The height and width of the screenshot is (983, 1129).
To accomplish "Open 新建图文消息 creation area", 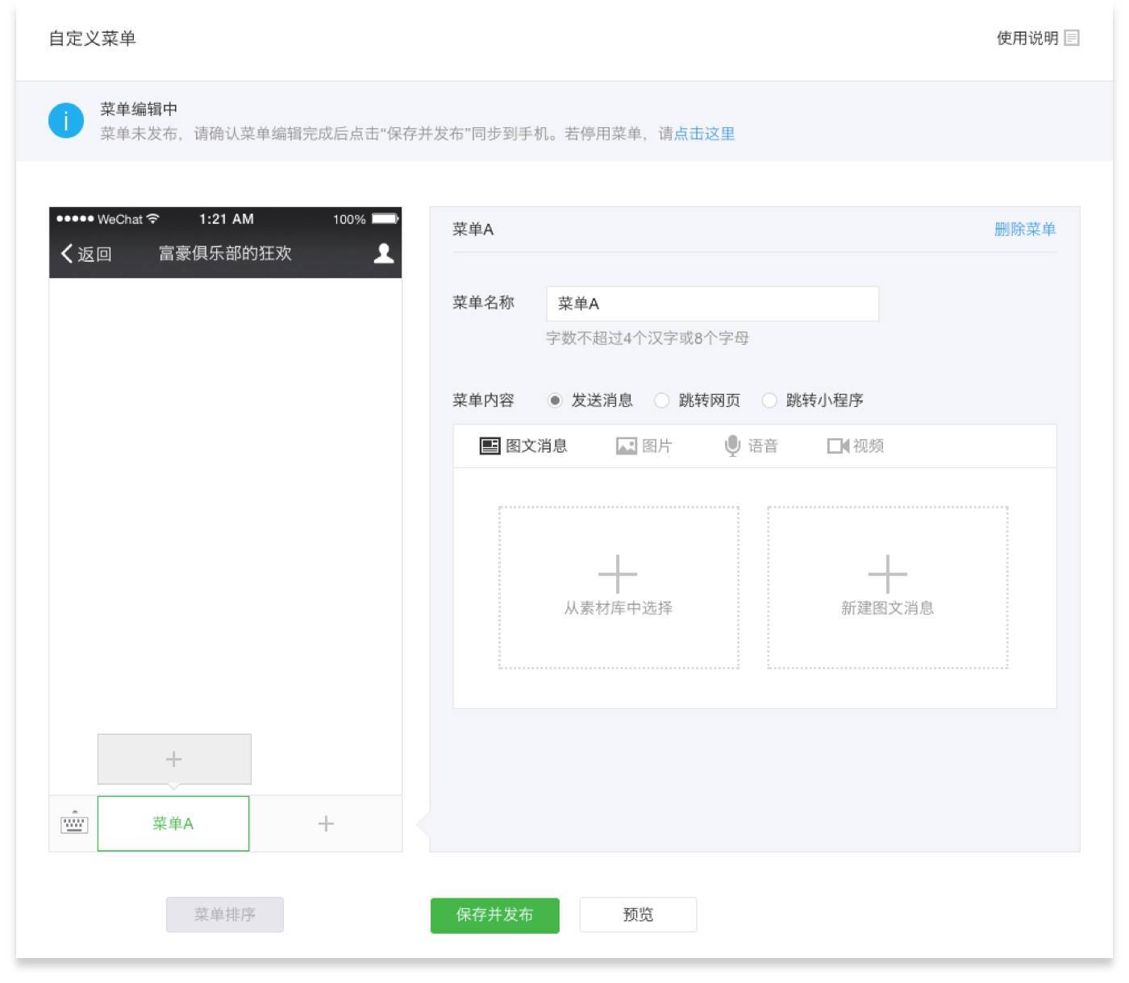I will (888, 587).
